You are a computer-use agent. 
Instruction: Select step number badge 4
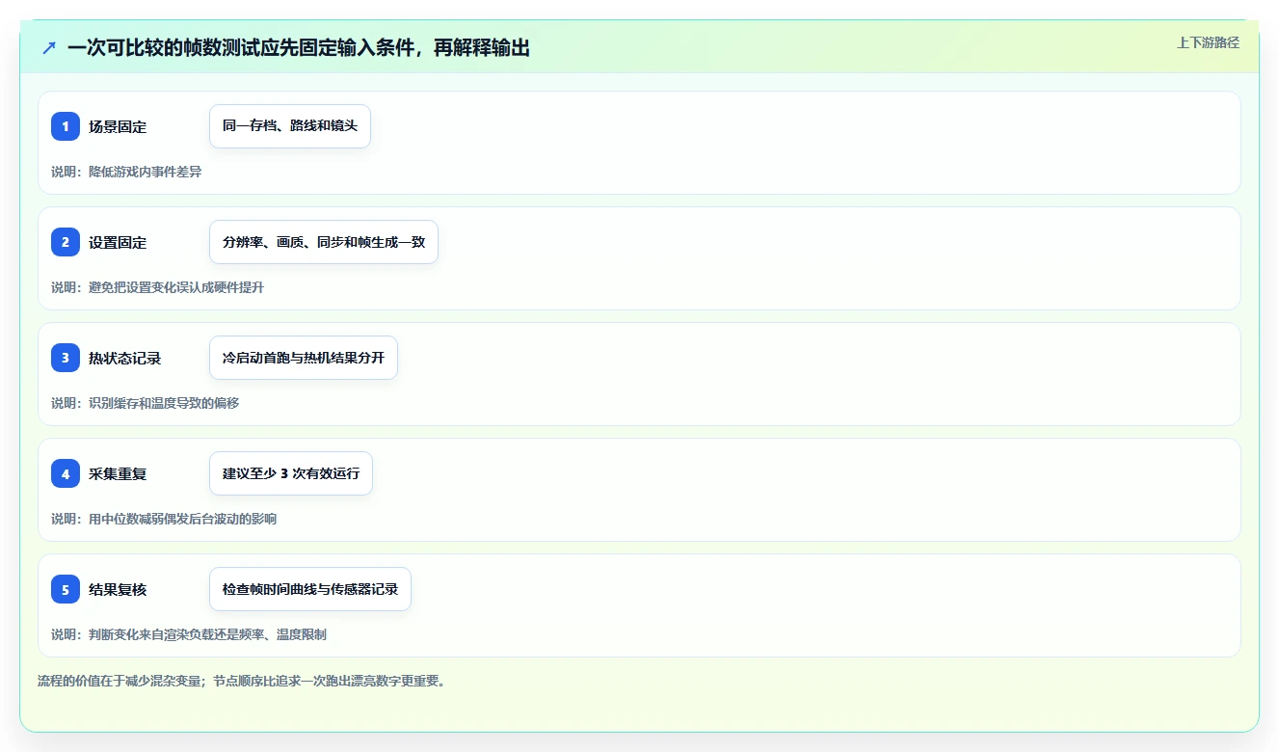[66, 473]
